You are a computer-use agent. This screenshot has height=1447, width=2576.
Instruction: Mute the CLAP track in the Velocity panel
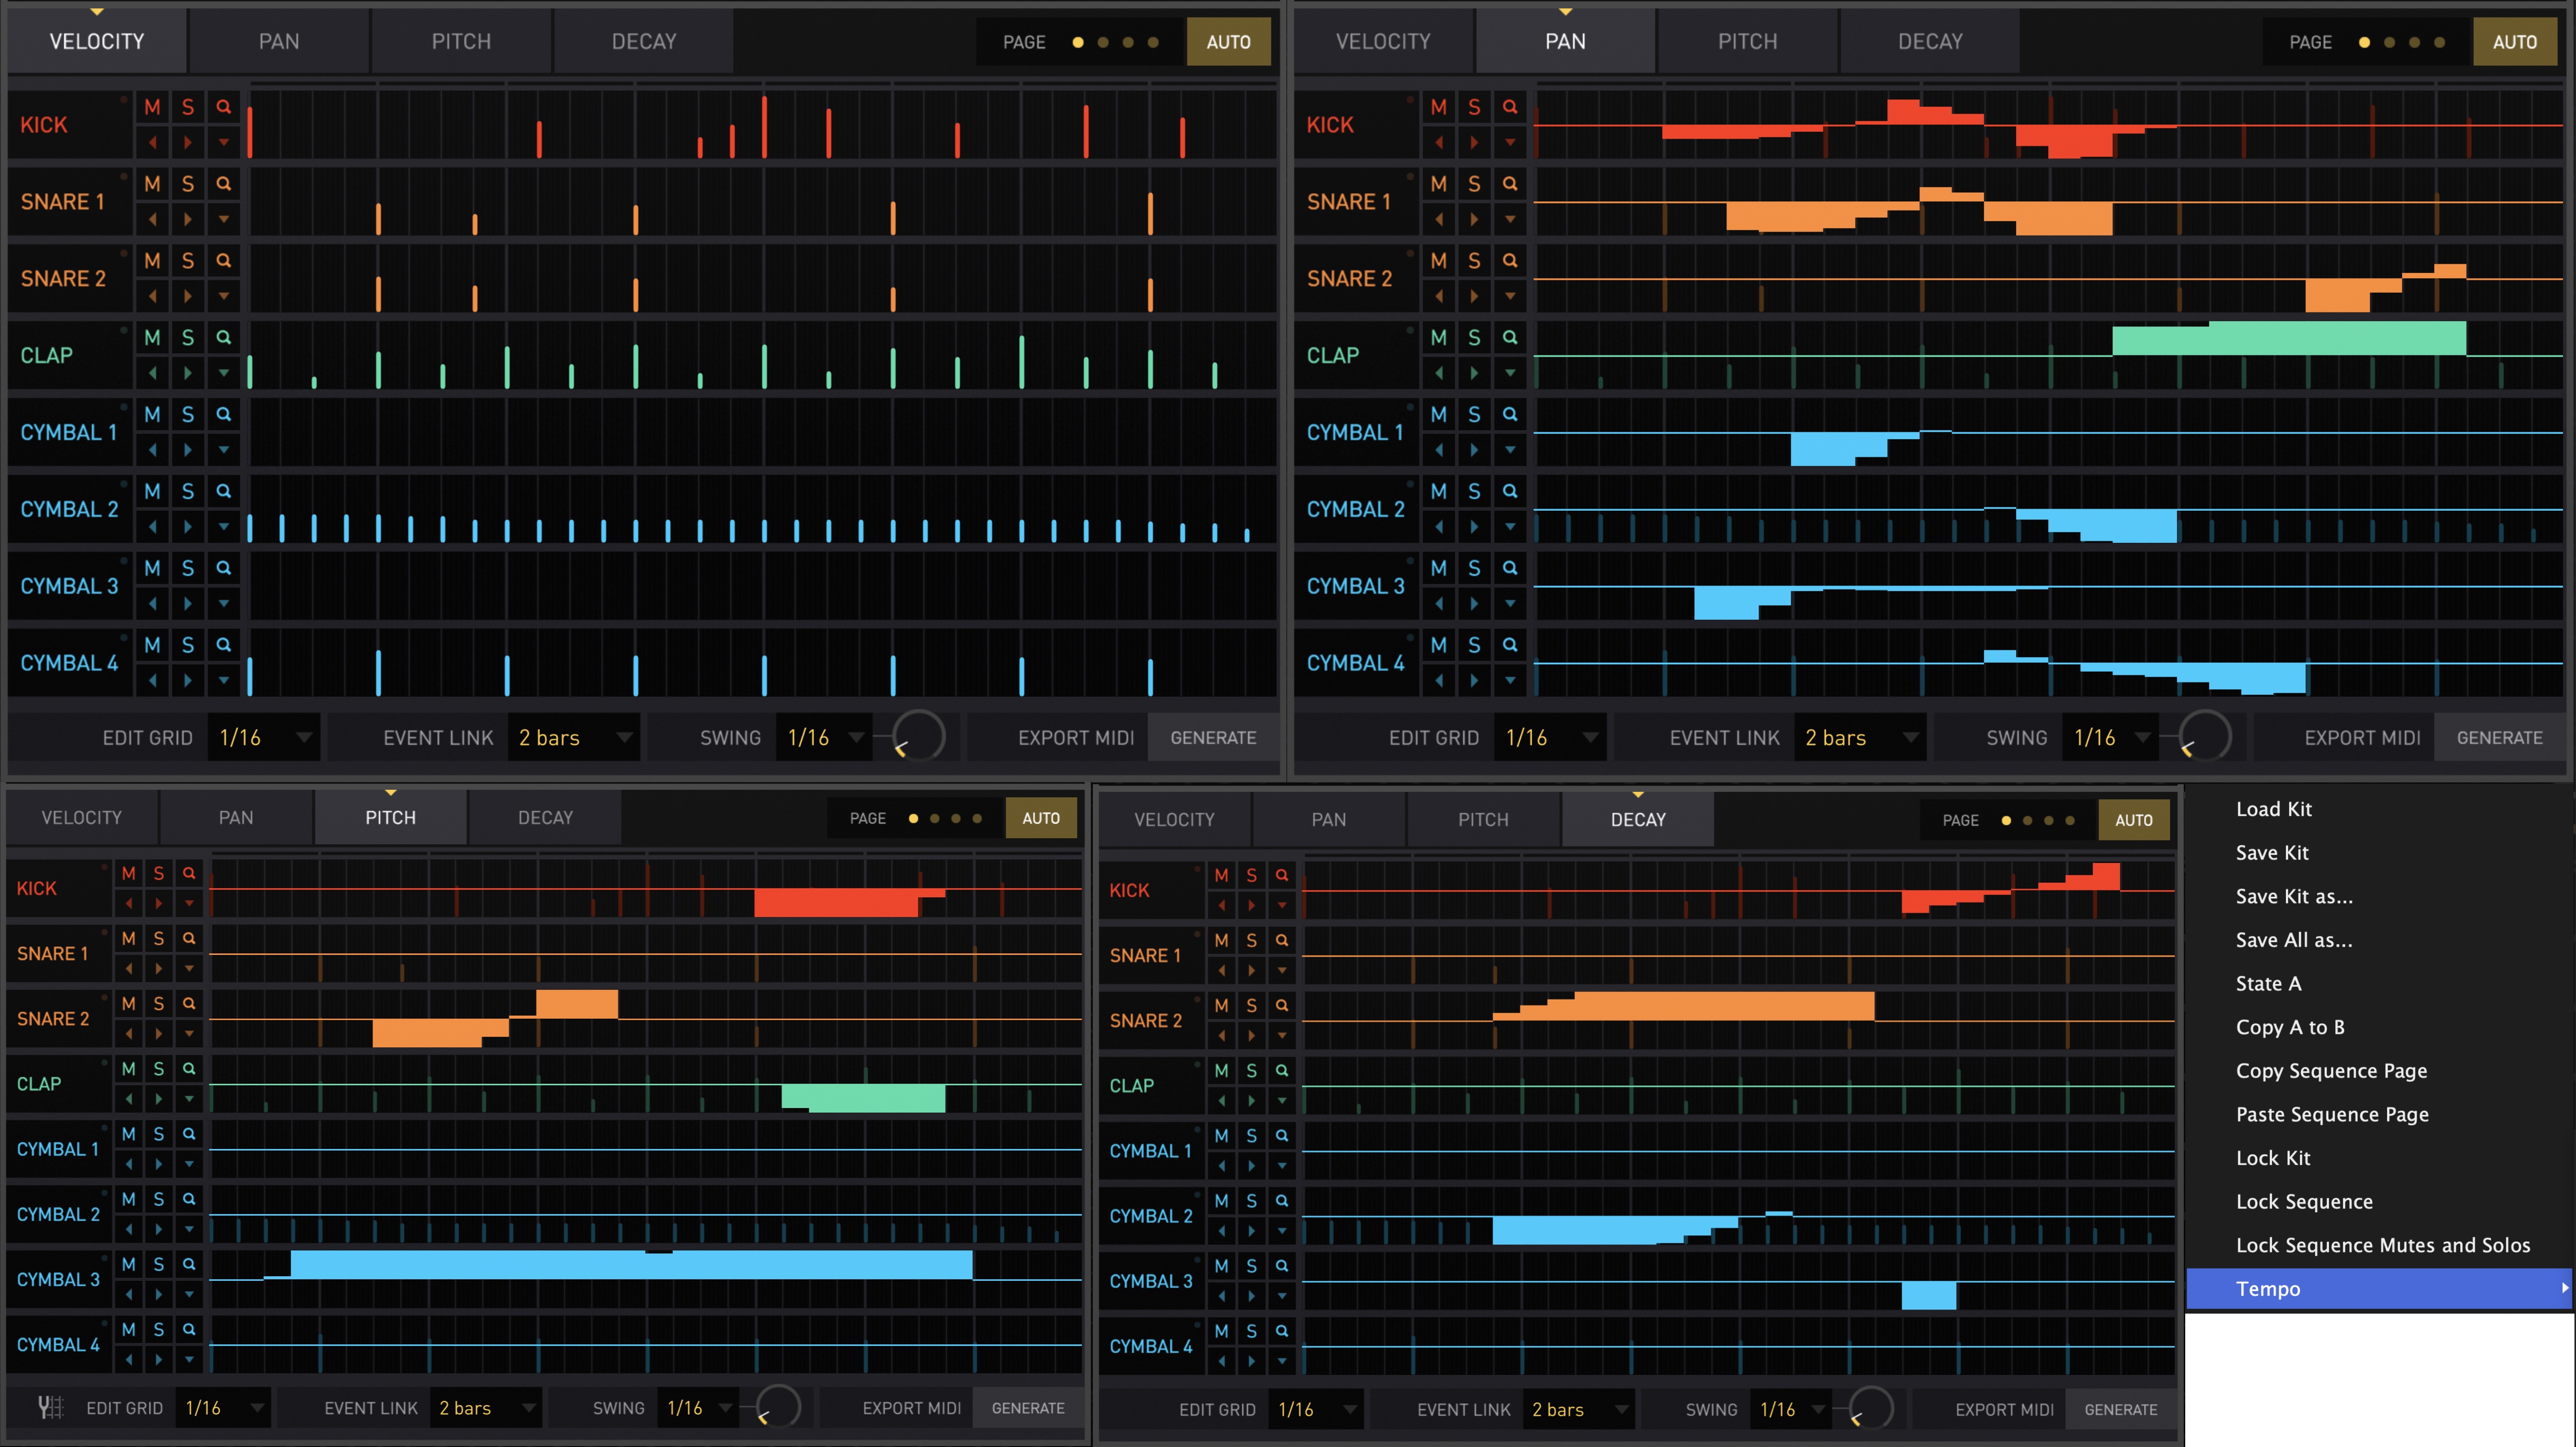[152, 337]
